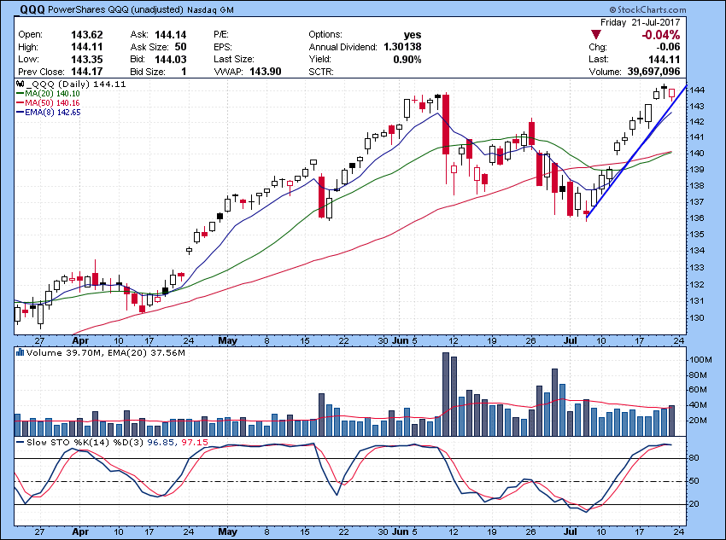This screenshot has width=726, height=540.
Task: Click the Volume value 39,697,096
Action: (653, 72)
